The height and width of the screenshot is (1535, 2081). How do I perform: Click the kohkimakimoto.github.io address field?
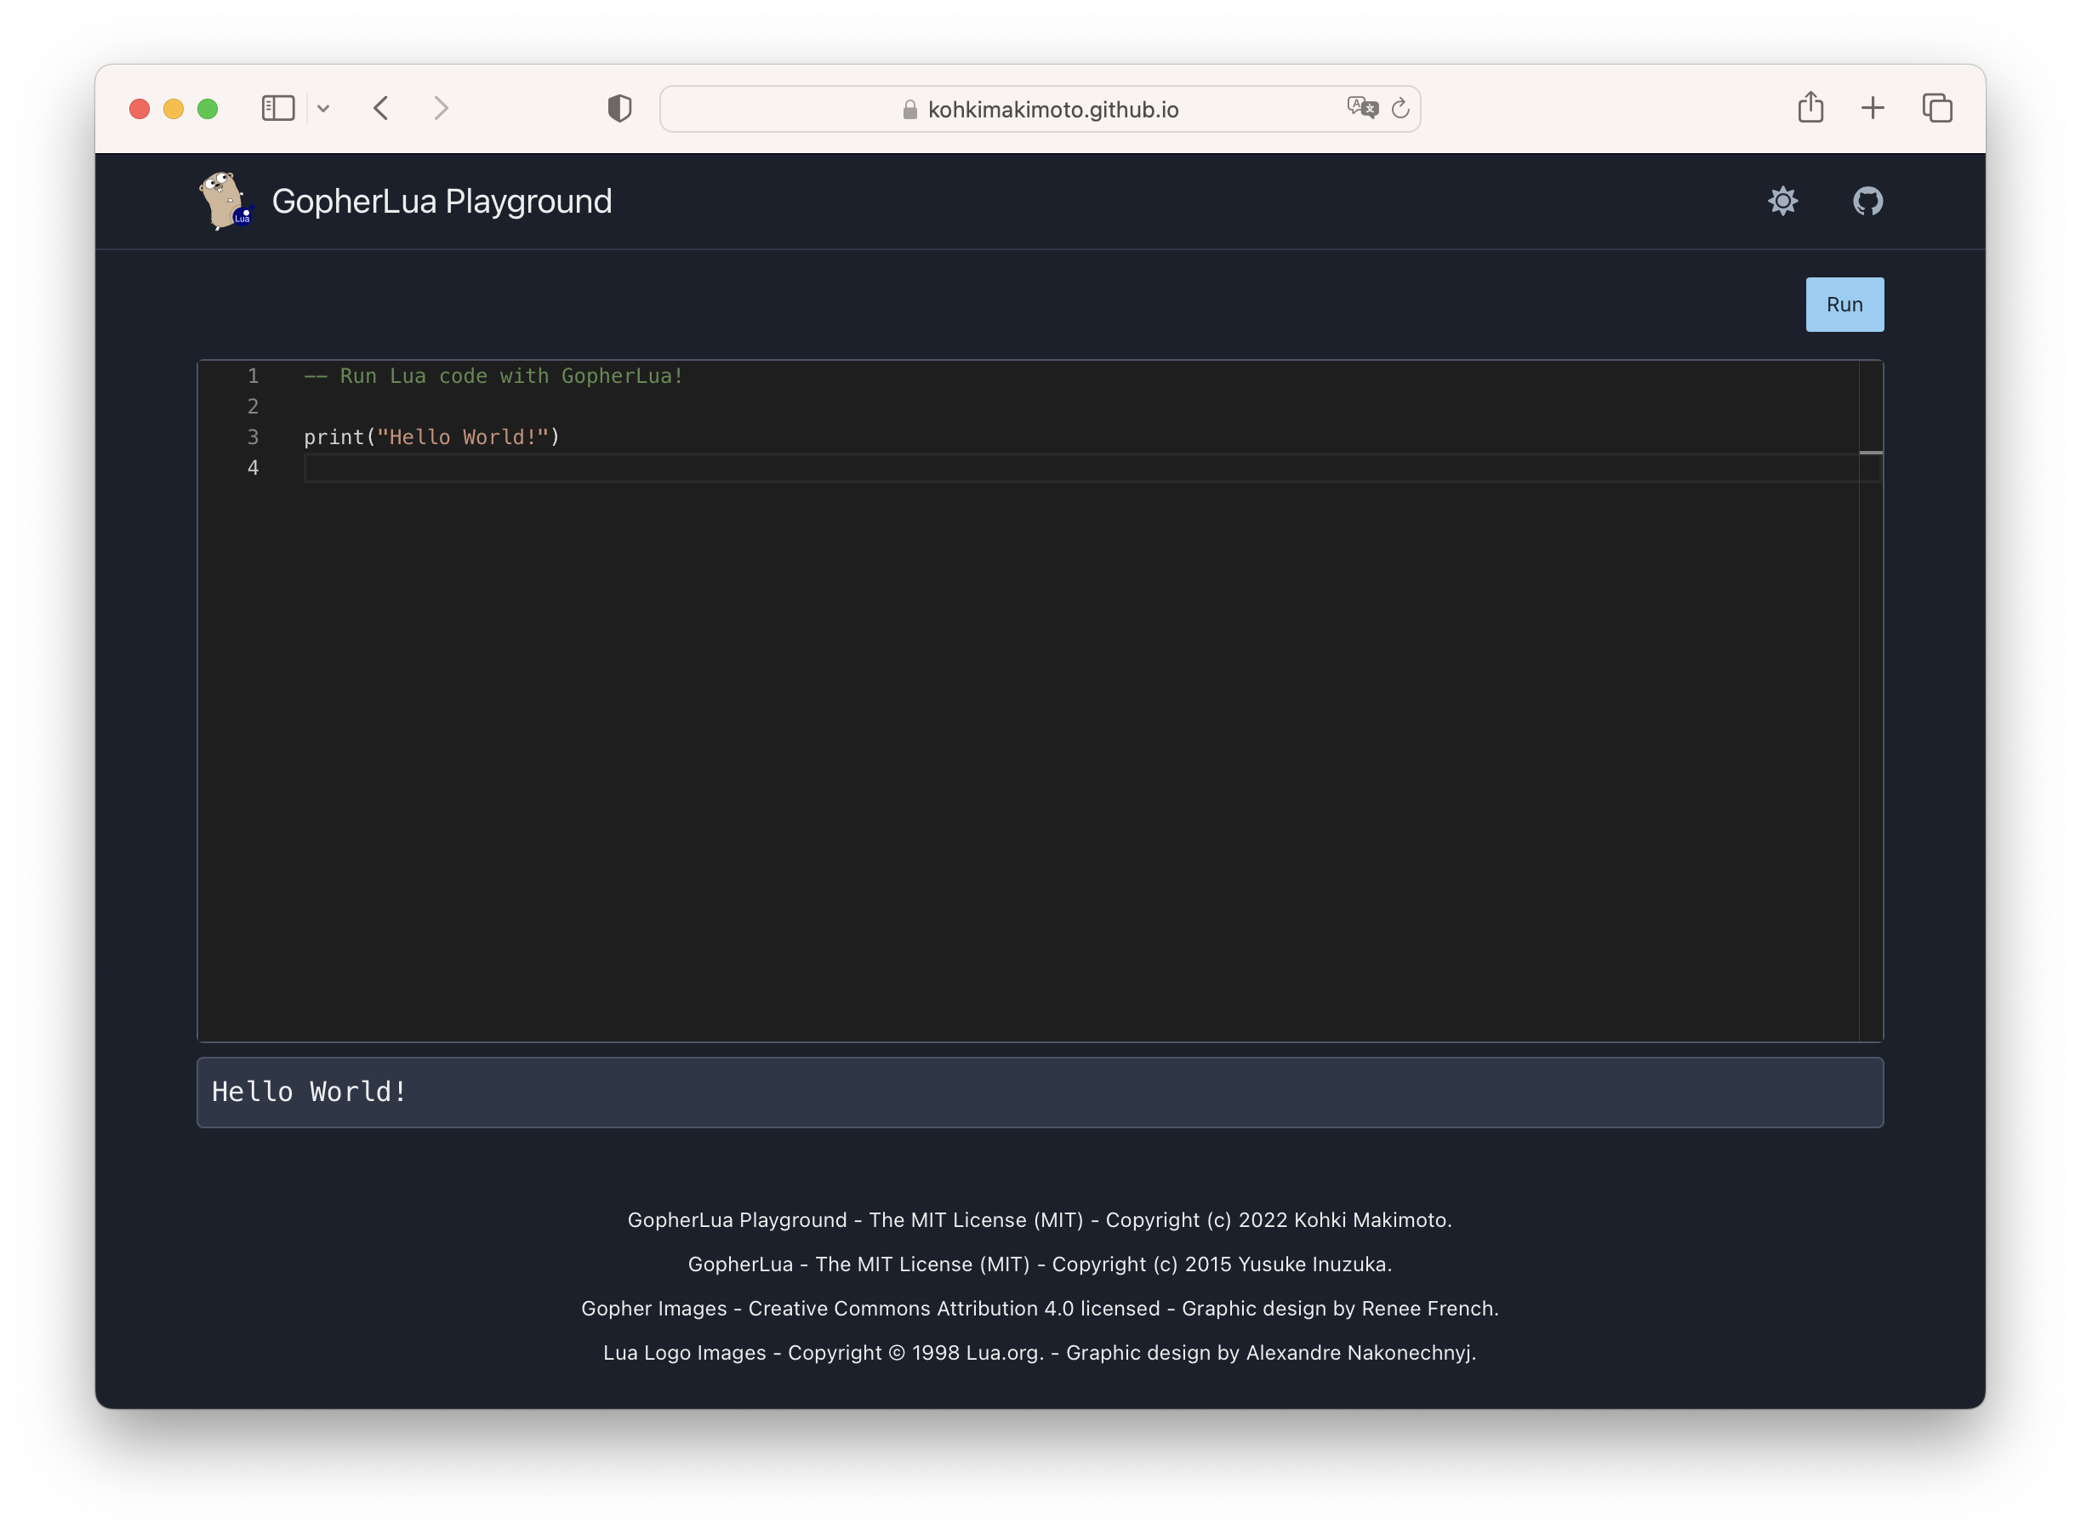tap(1039, 110)
